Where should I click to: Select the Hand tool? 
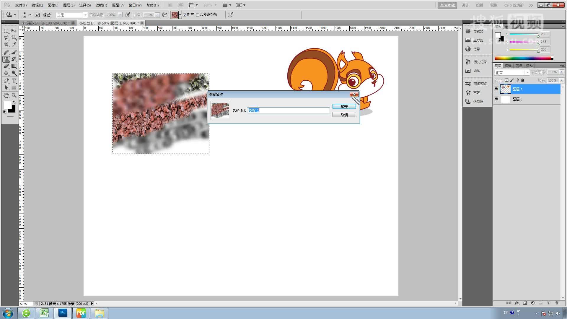pos(6,95)
